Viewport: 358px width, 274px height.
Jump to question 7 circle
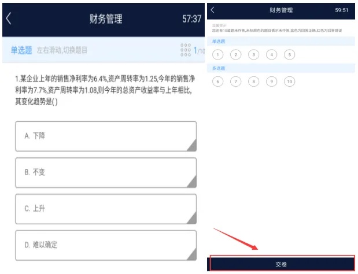pos(235,82)
